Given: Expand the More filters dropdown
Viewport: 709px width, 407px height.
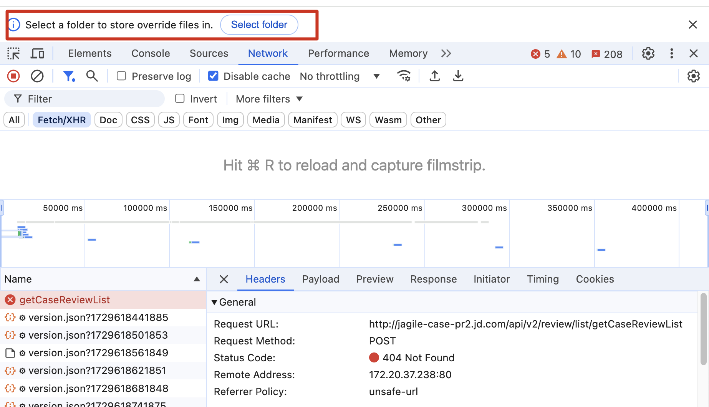Looking at the screenshot, I should coord(269,99).
